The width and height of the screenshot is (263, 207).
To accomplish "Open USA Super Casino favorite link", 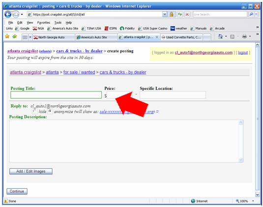I will pyautogui.click(x=152, y=29).
